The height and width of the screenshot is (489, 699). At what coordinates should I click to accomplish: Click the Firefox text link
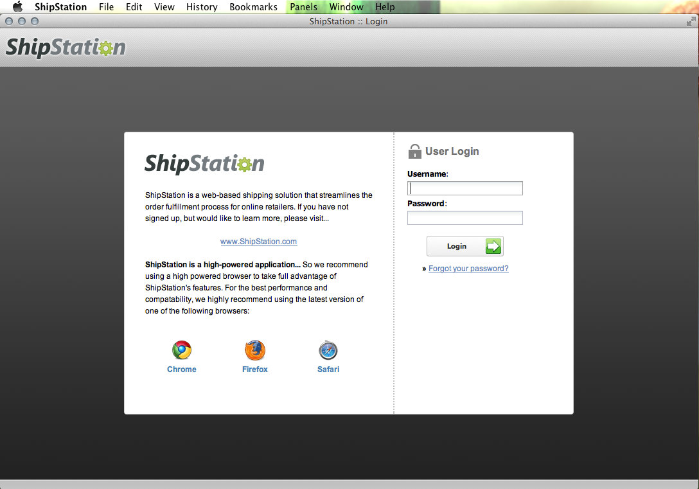(x=255, y=369)
